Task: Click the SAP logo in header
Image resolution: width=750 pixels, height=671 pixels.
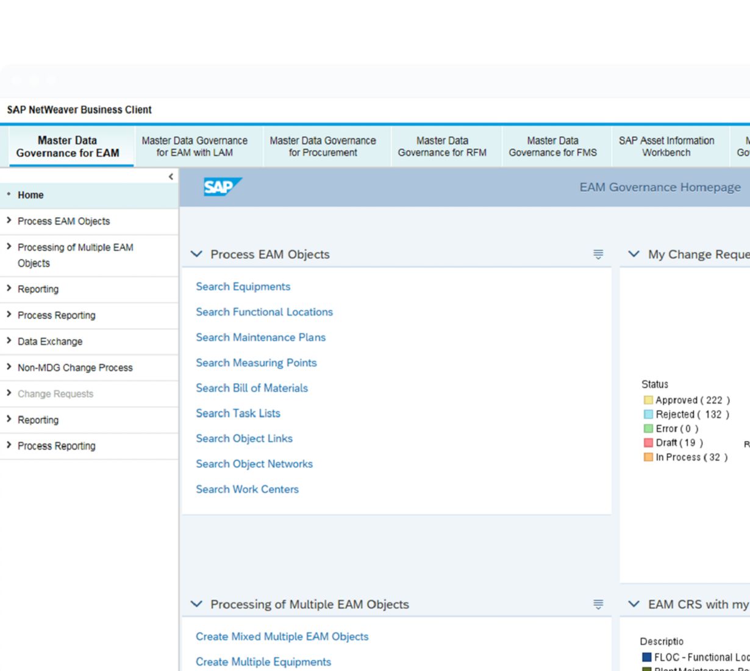Action: click(222, 187)
